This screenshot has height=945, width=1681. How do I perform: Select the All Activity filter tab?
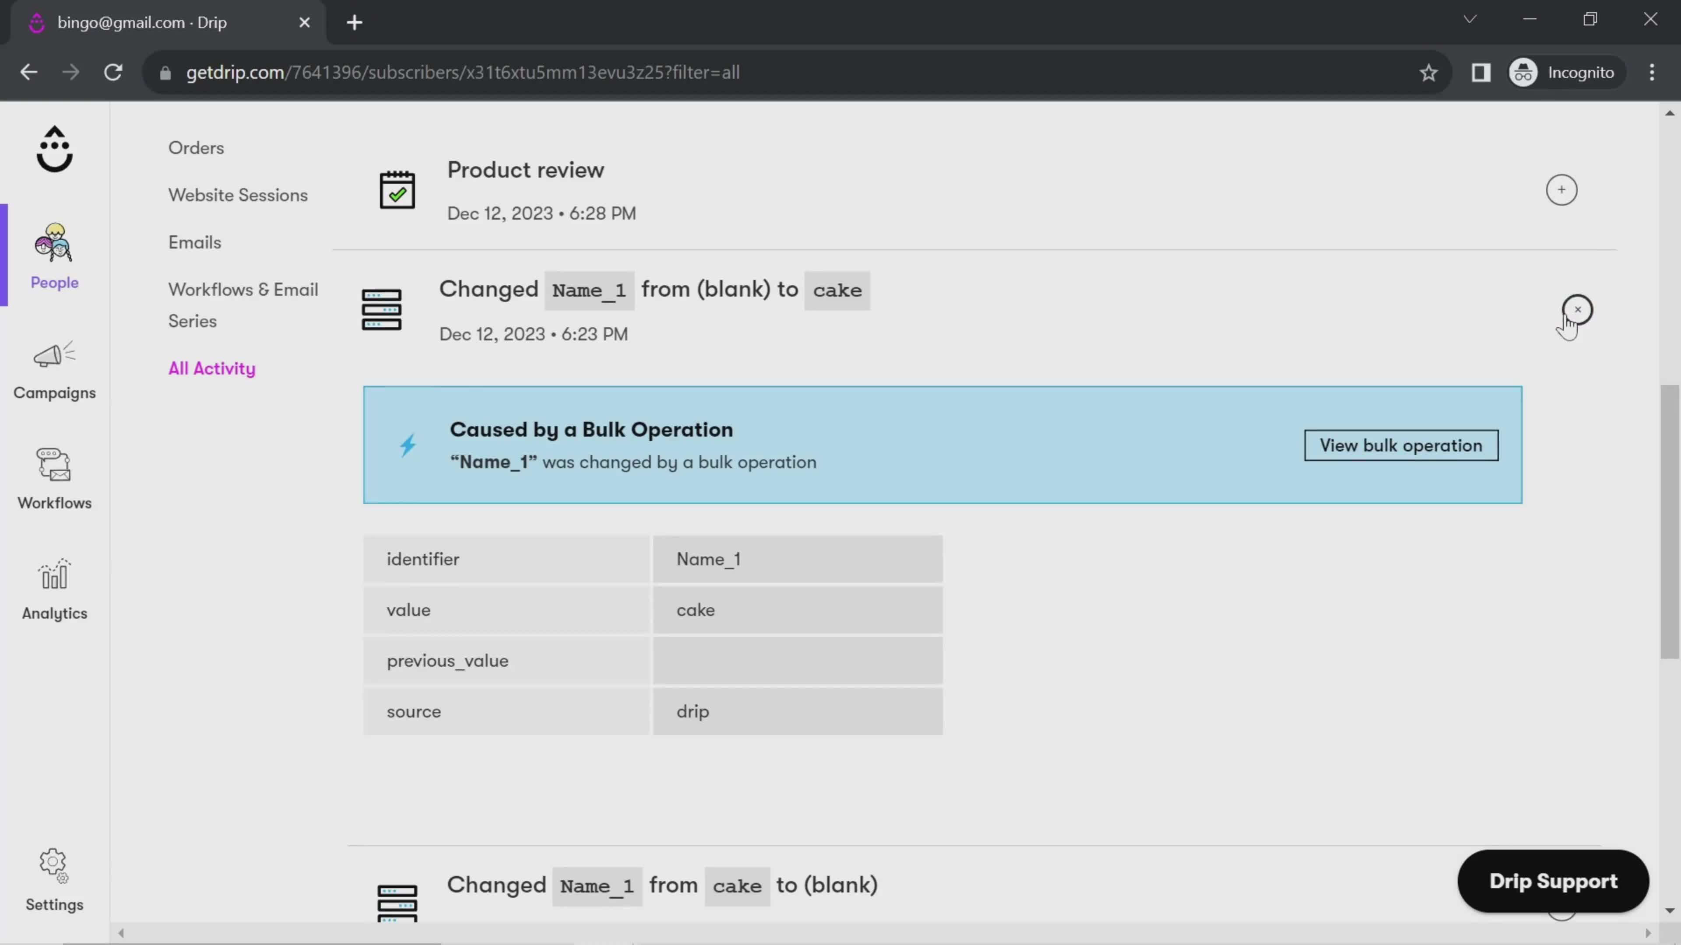click(x=211, y=367)
